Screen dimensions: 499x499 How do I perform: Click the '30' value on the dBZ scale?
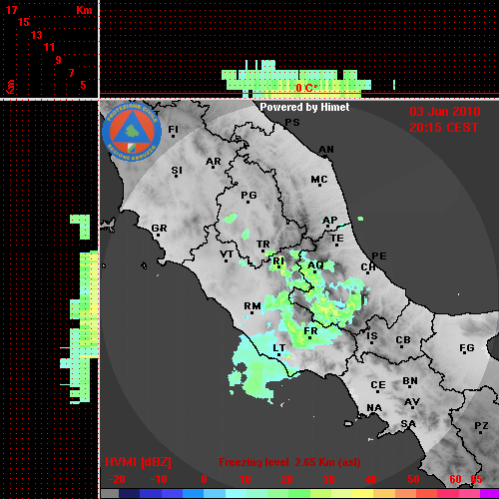click(x=329, y=479)
